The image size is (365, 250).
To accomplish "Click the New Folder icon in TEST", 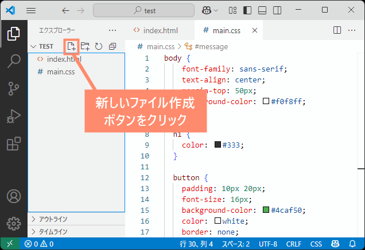I will (x=85, y=46).
